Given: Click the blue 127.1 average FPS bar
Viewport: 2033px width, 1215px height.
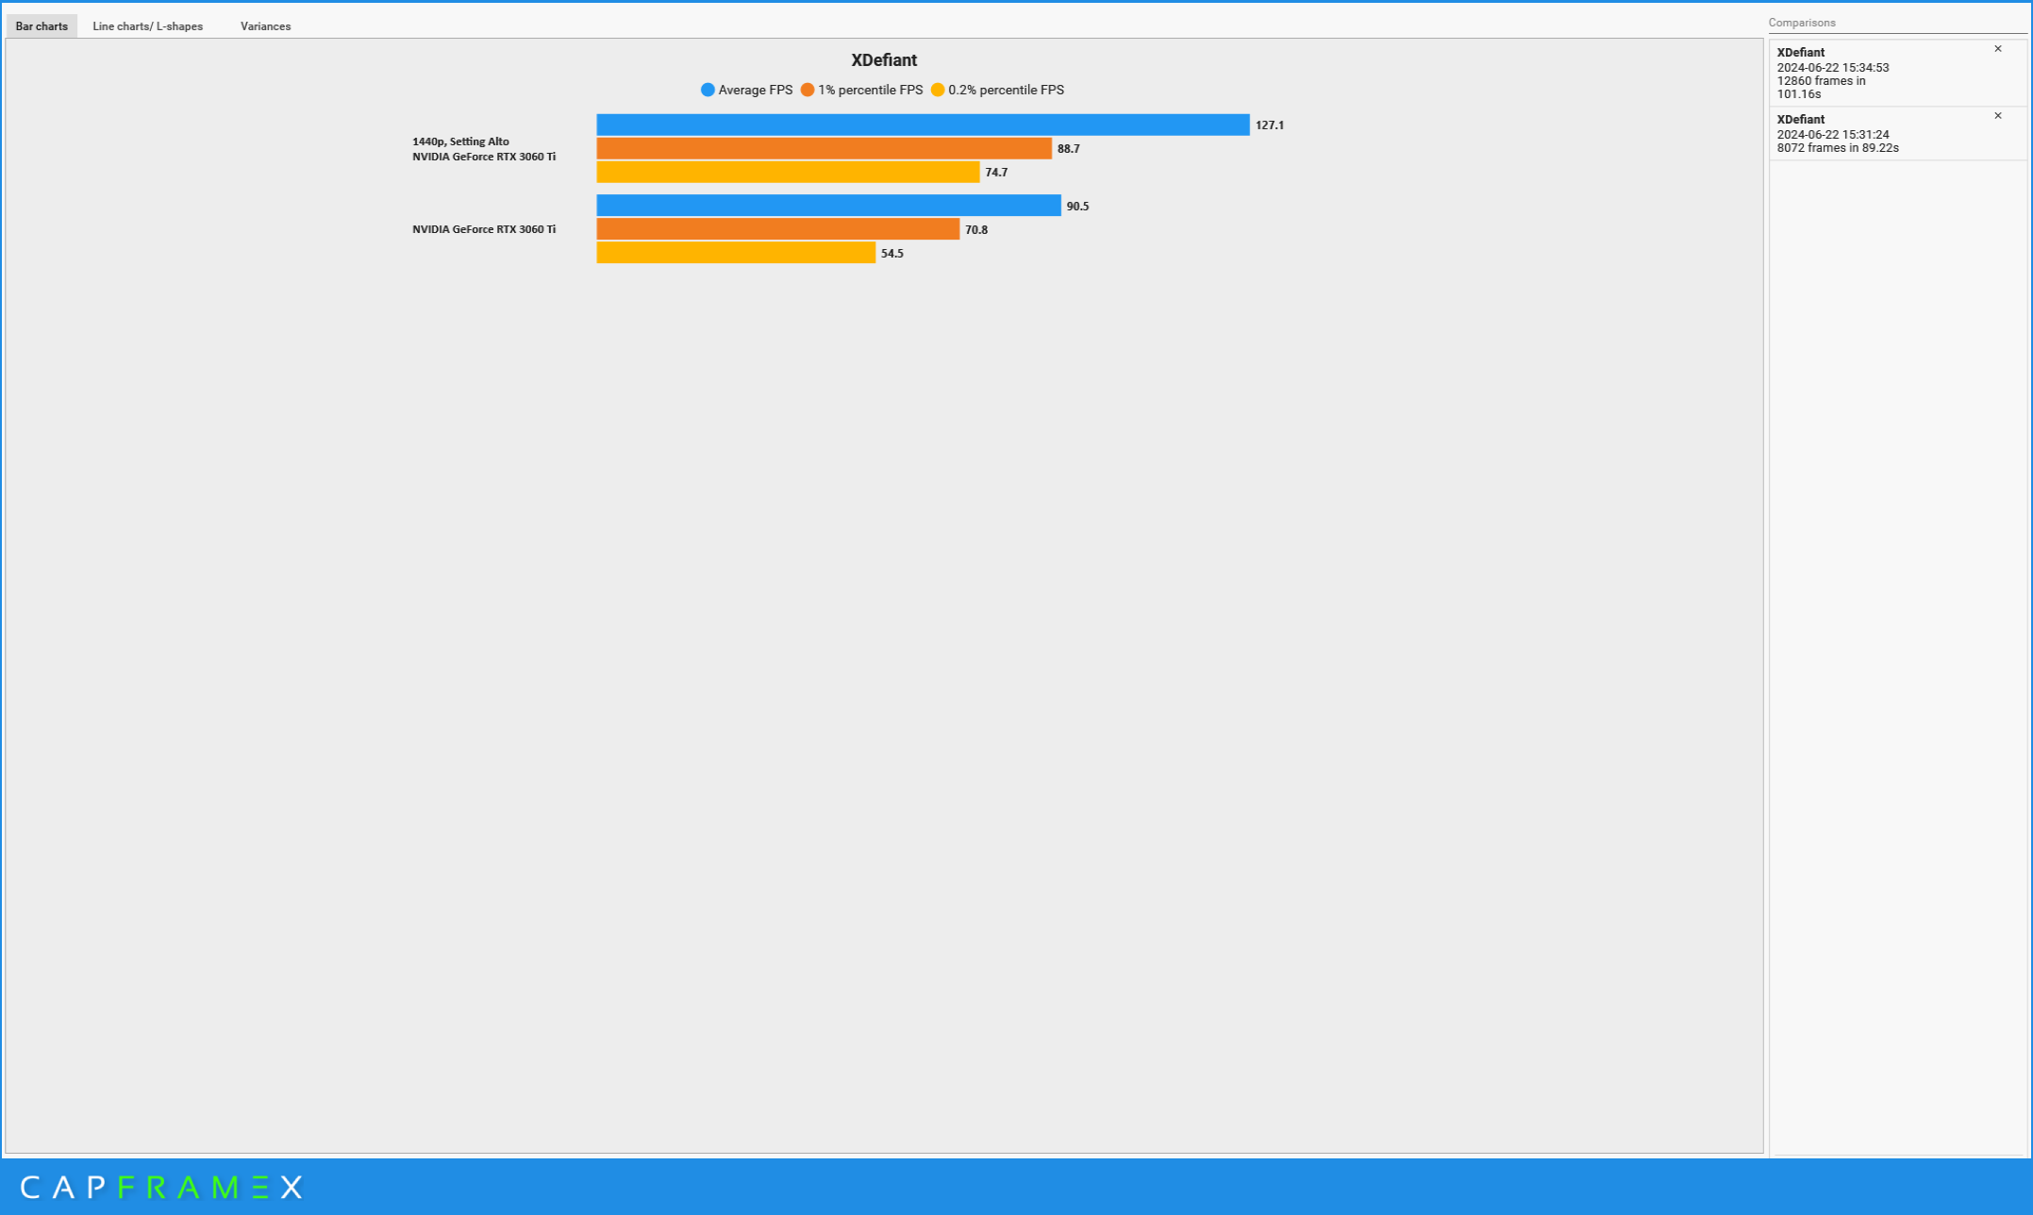Looking at the screenshot, I should point(923,125).
